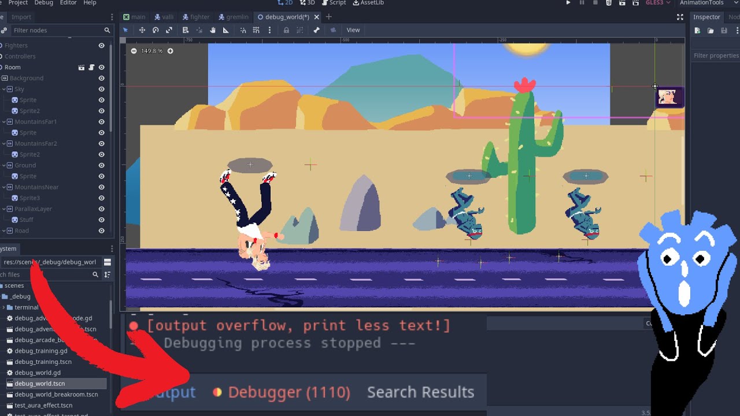Screen dimensions: 740x416
Task: Save the edited resource in Inspector
Action: tap(724, 31)
